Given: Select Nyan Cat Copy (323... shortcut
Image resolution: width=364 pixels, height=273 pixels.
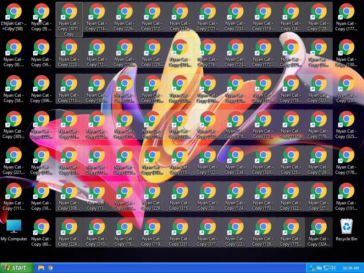Looking at the screenshot, I should (318, 89).
